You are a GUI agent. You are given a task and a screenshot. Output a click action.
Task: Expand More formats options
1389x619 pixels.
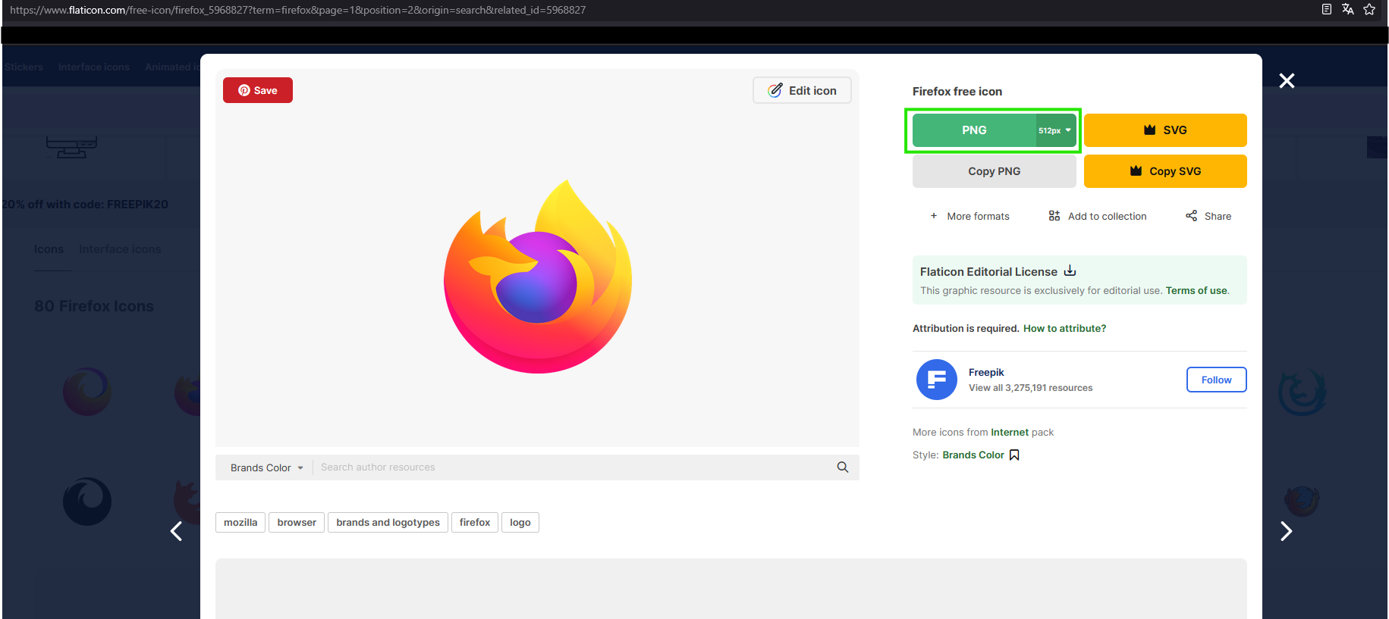[969, 216]
